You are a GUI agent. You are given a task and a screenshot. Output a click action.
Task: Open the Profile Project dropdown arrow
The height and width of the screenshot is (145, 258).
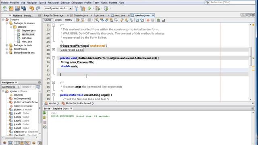click(x=110, y=8)
